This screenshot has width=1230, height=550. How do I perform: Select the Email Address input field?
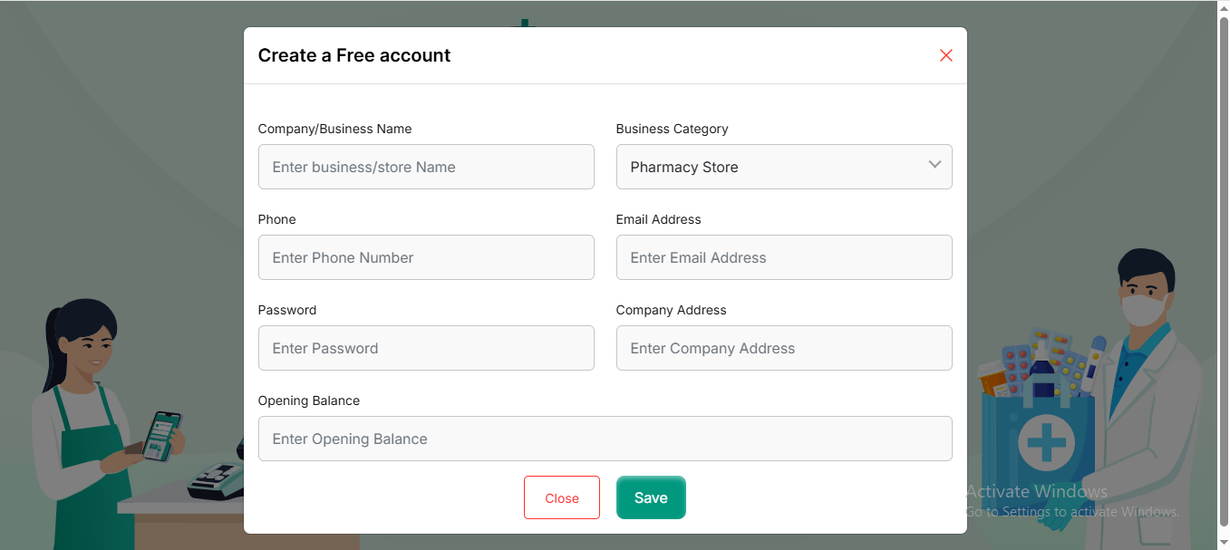(783, 257)
